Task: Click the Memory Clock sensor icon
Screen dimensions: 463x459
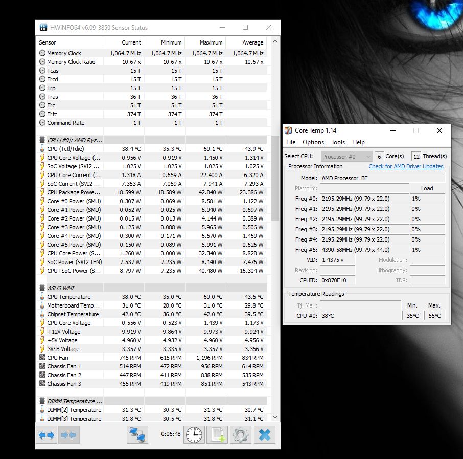Action: [42, 53]
